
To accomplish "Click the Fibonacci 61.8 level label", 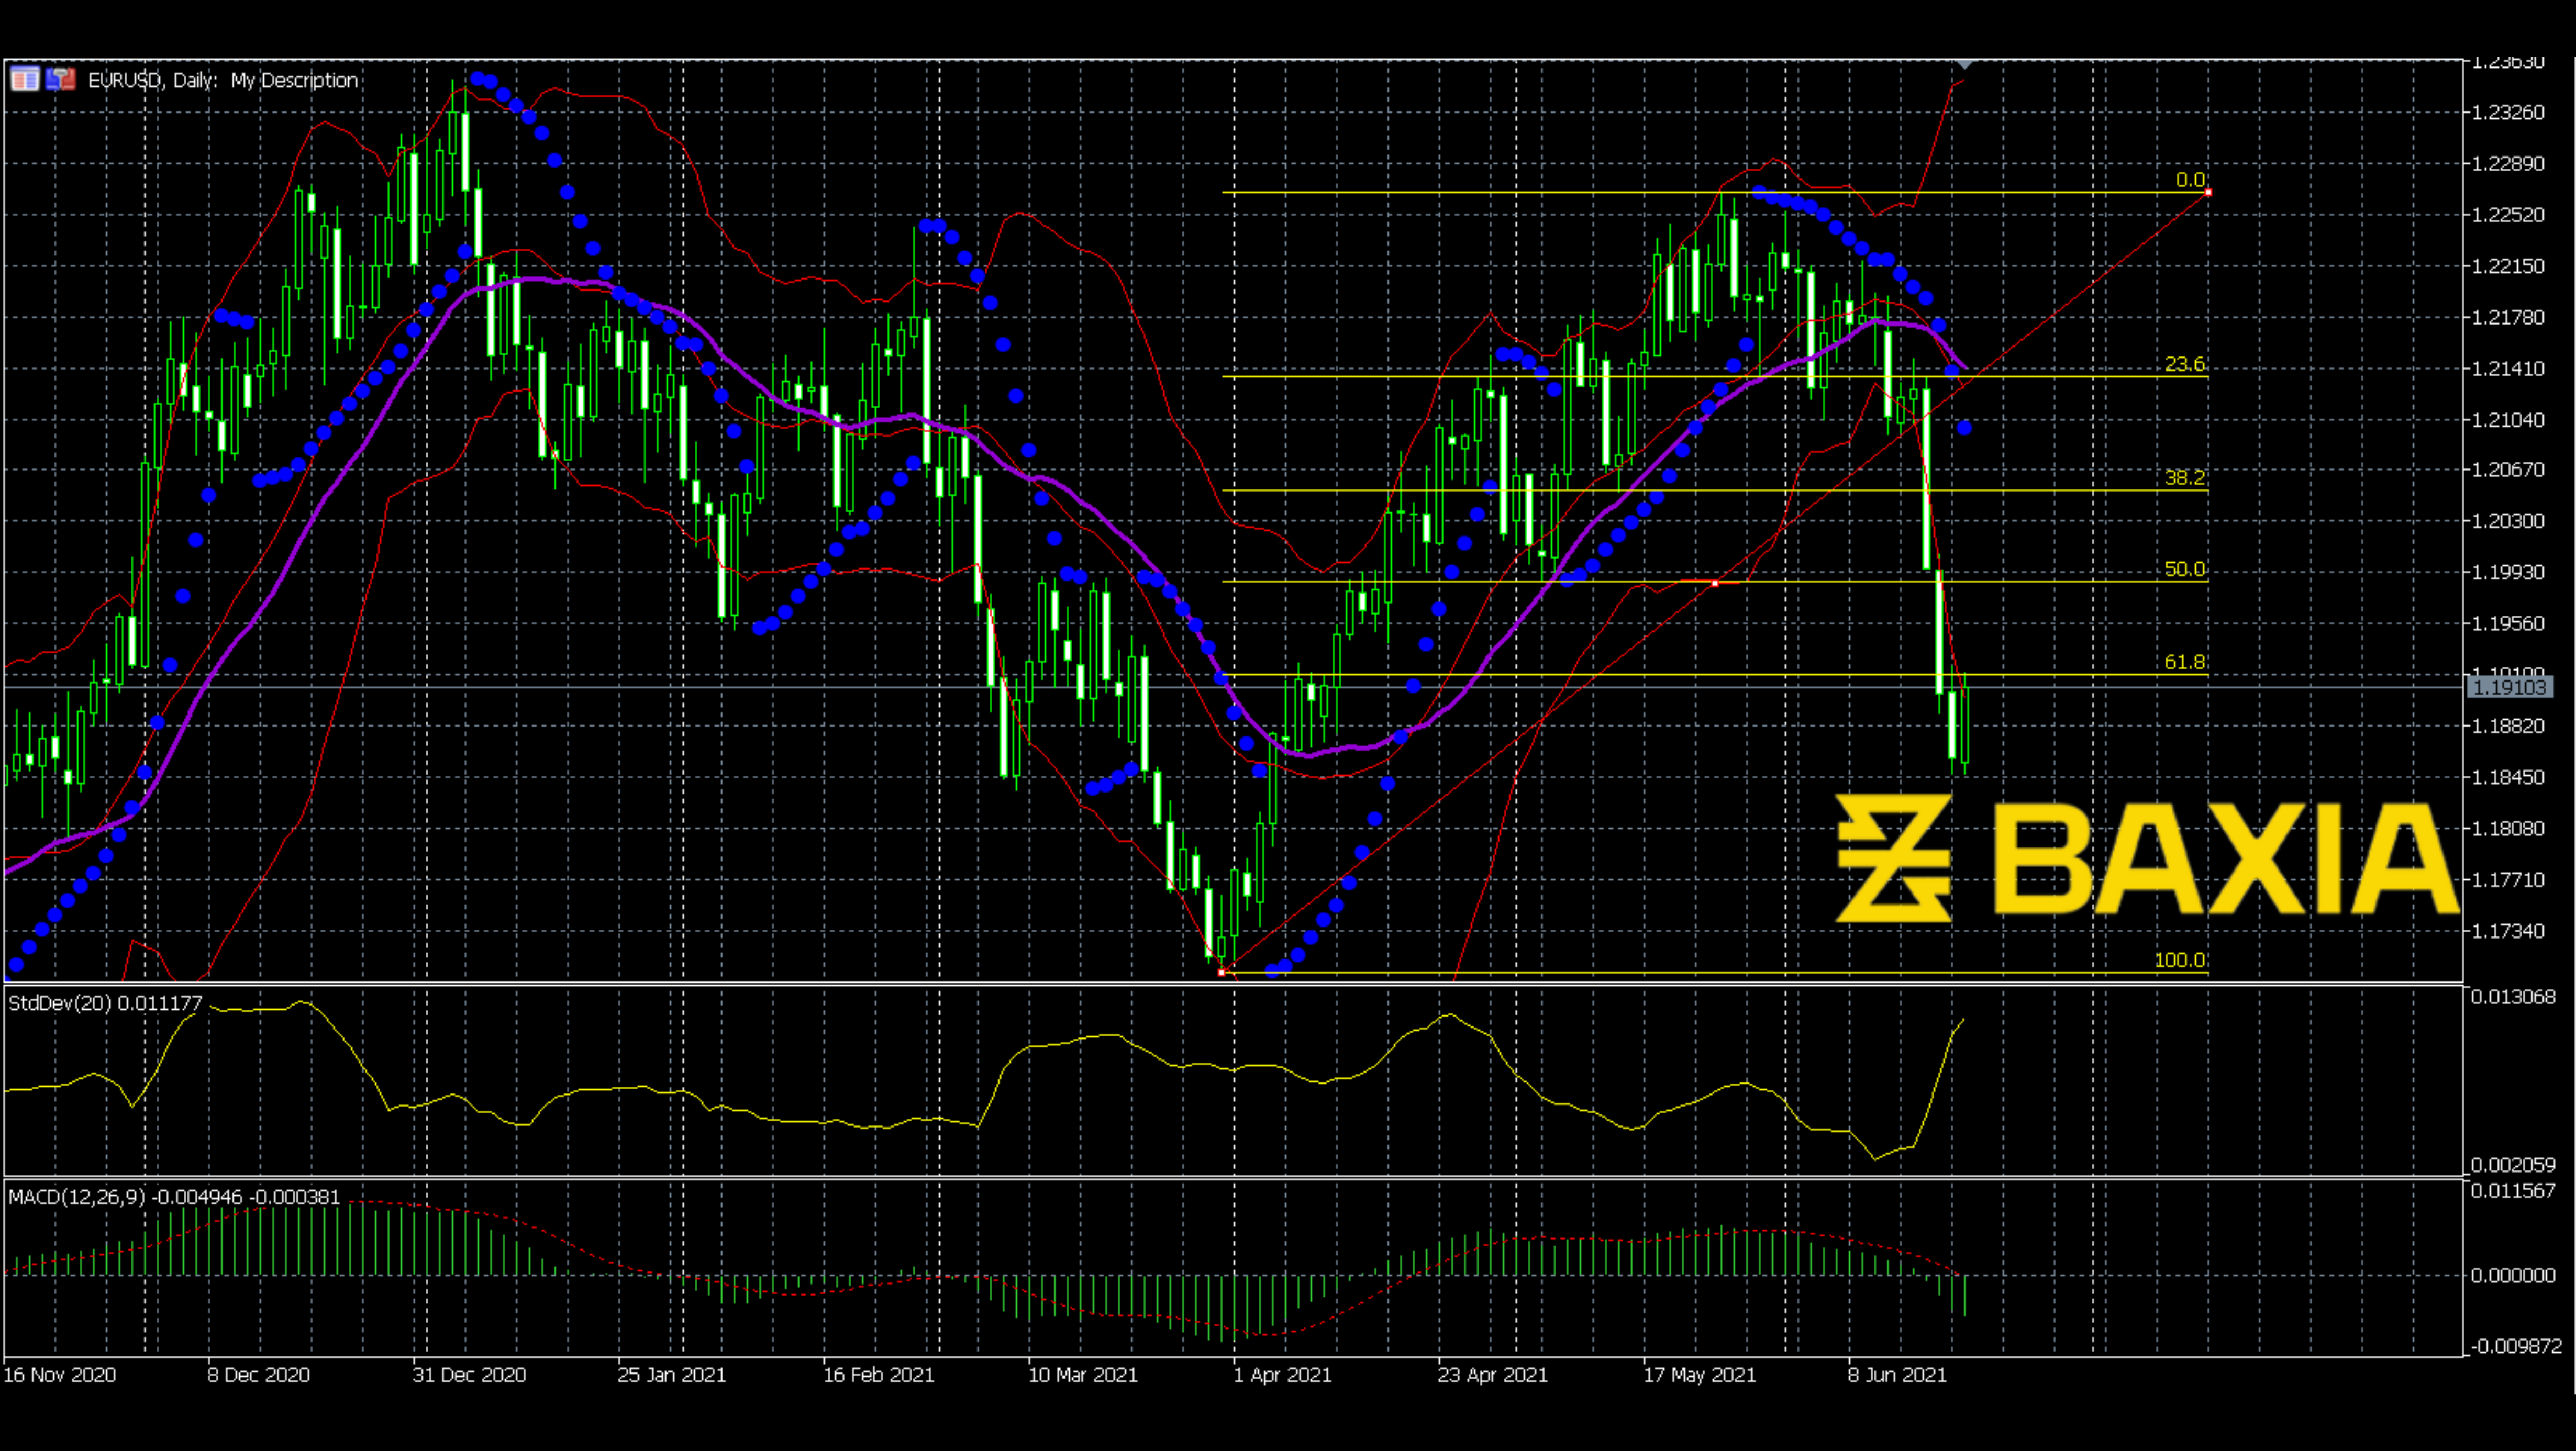I will 2184,662.
